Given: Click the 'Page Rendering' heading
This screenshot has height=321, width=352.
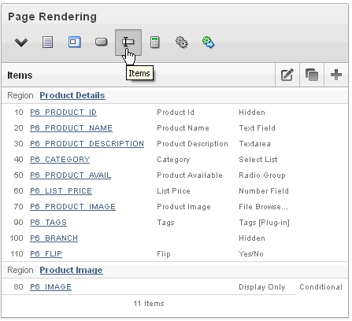Looking at the screenshot, I should pyautogui.click(x=52, y=17).
